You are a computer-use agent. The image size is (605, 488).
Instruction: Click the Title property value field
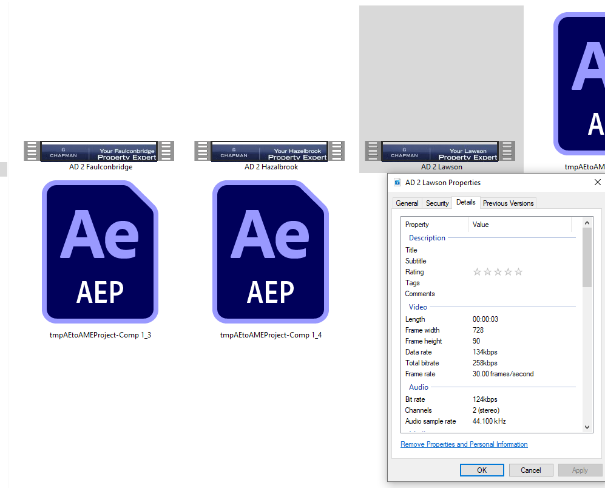click(522, 250)
